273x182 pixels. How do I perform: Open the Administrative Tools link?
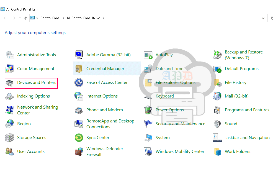coord(37,55)
